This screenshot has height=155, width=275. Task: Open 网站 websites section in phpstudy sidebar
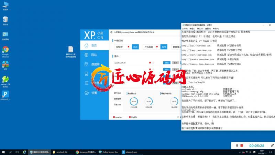(x=94, y=55)
